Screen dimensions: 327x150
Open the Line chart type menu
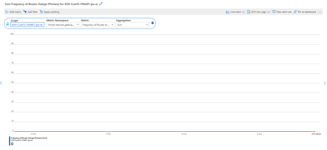coord(235,12)
